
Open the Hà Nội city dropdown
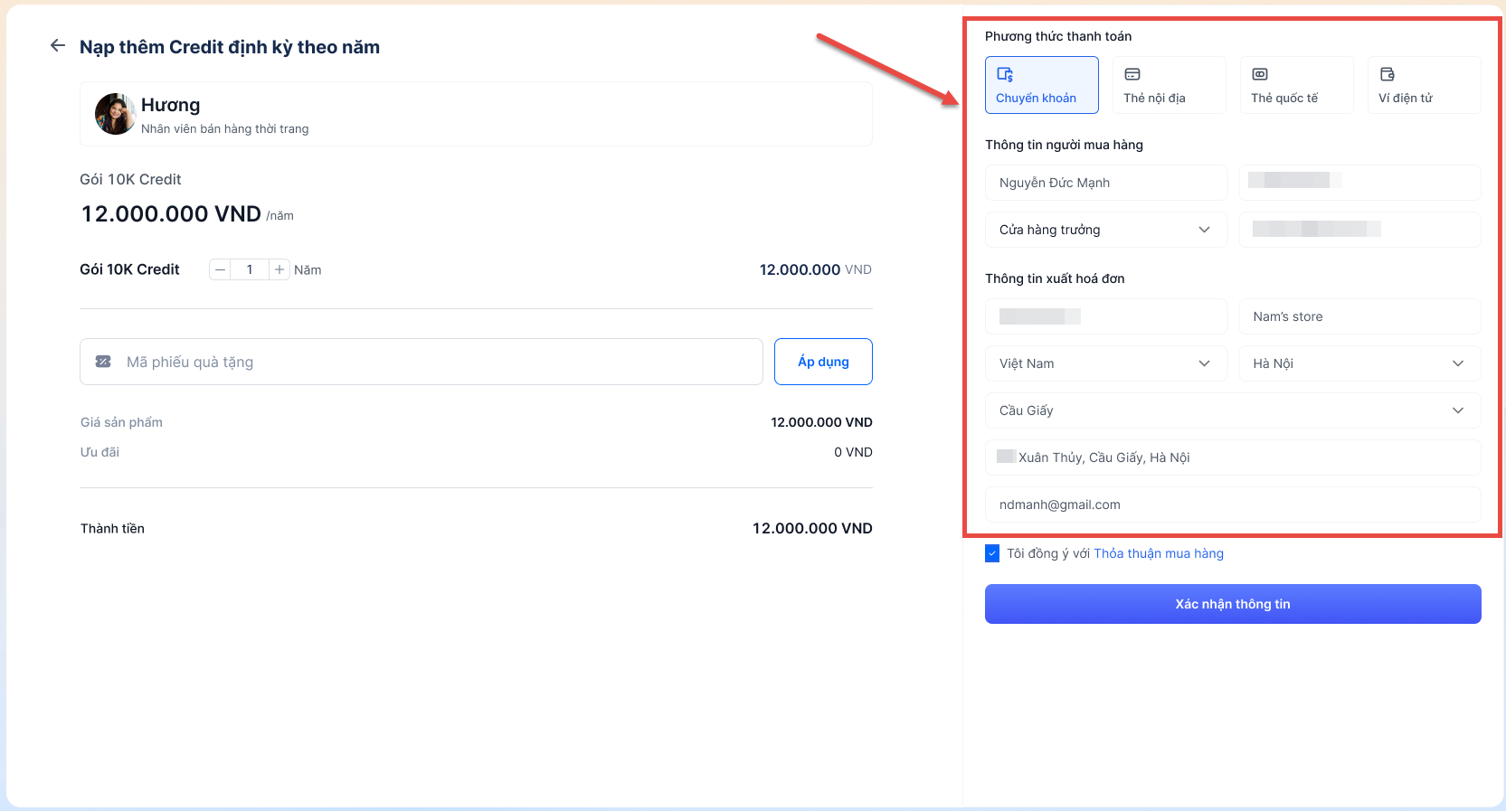(x=1359, y=363)
